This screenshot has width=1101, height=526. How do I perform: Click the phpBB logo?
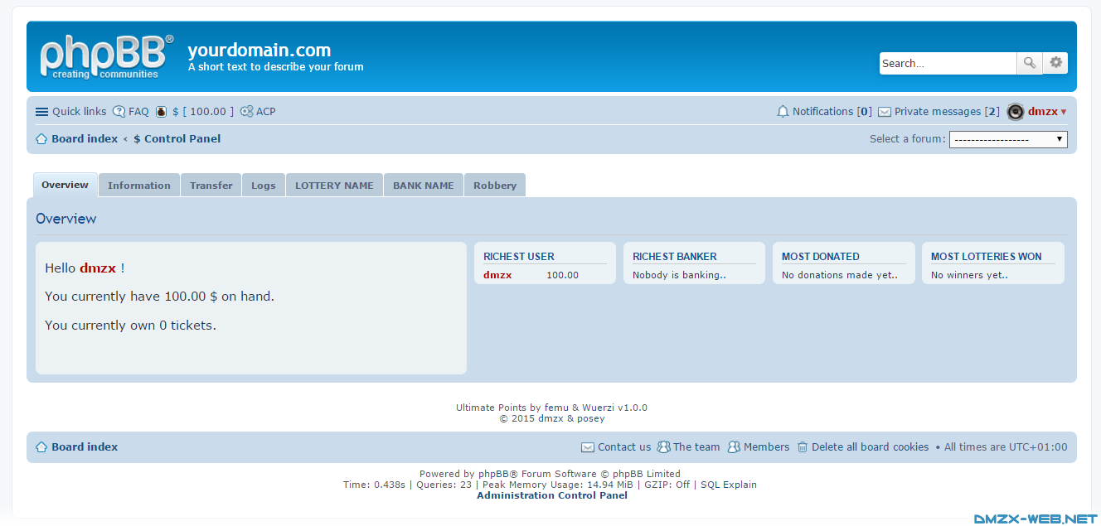click(x=107, y=56)
